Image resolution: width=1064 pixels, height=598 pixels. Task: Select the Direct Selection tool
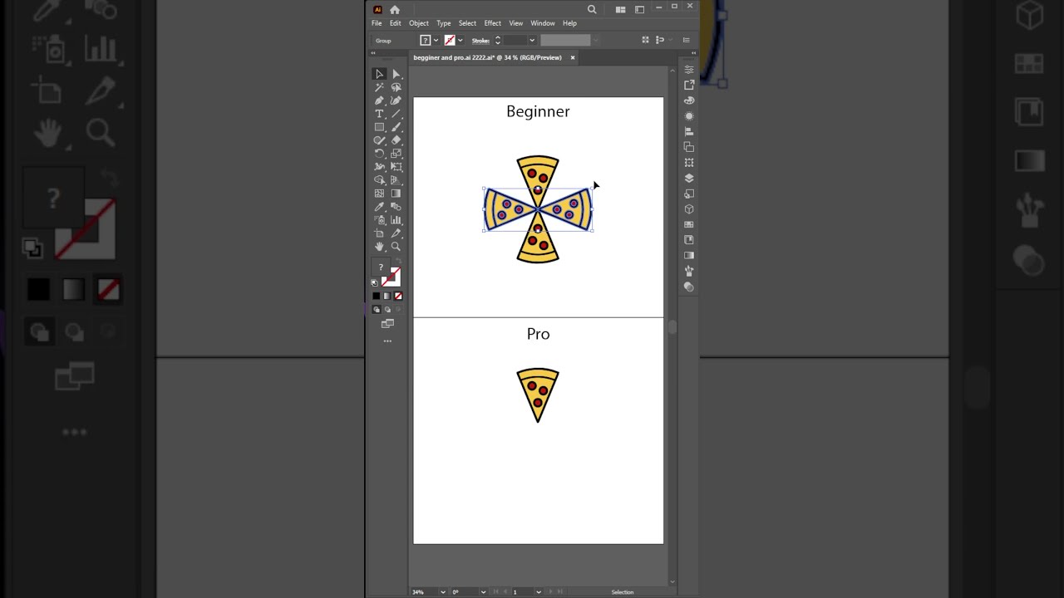tap(396, 74)
